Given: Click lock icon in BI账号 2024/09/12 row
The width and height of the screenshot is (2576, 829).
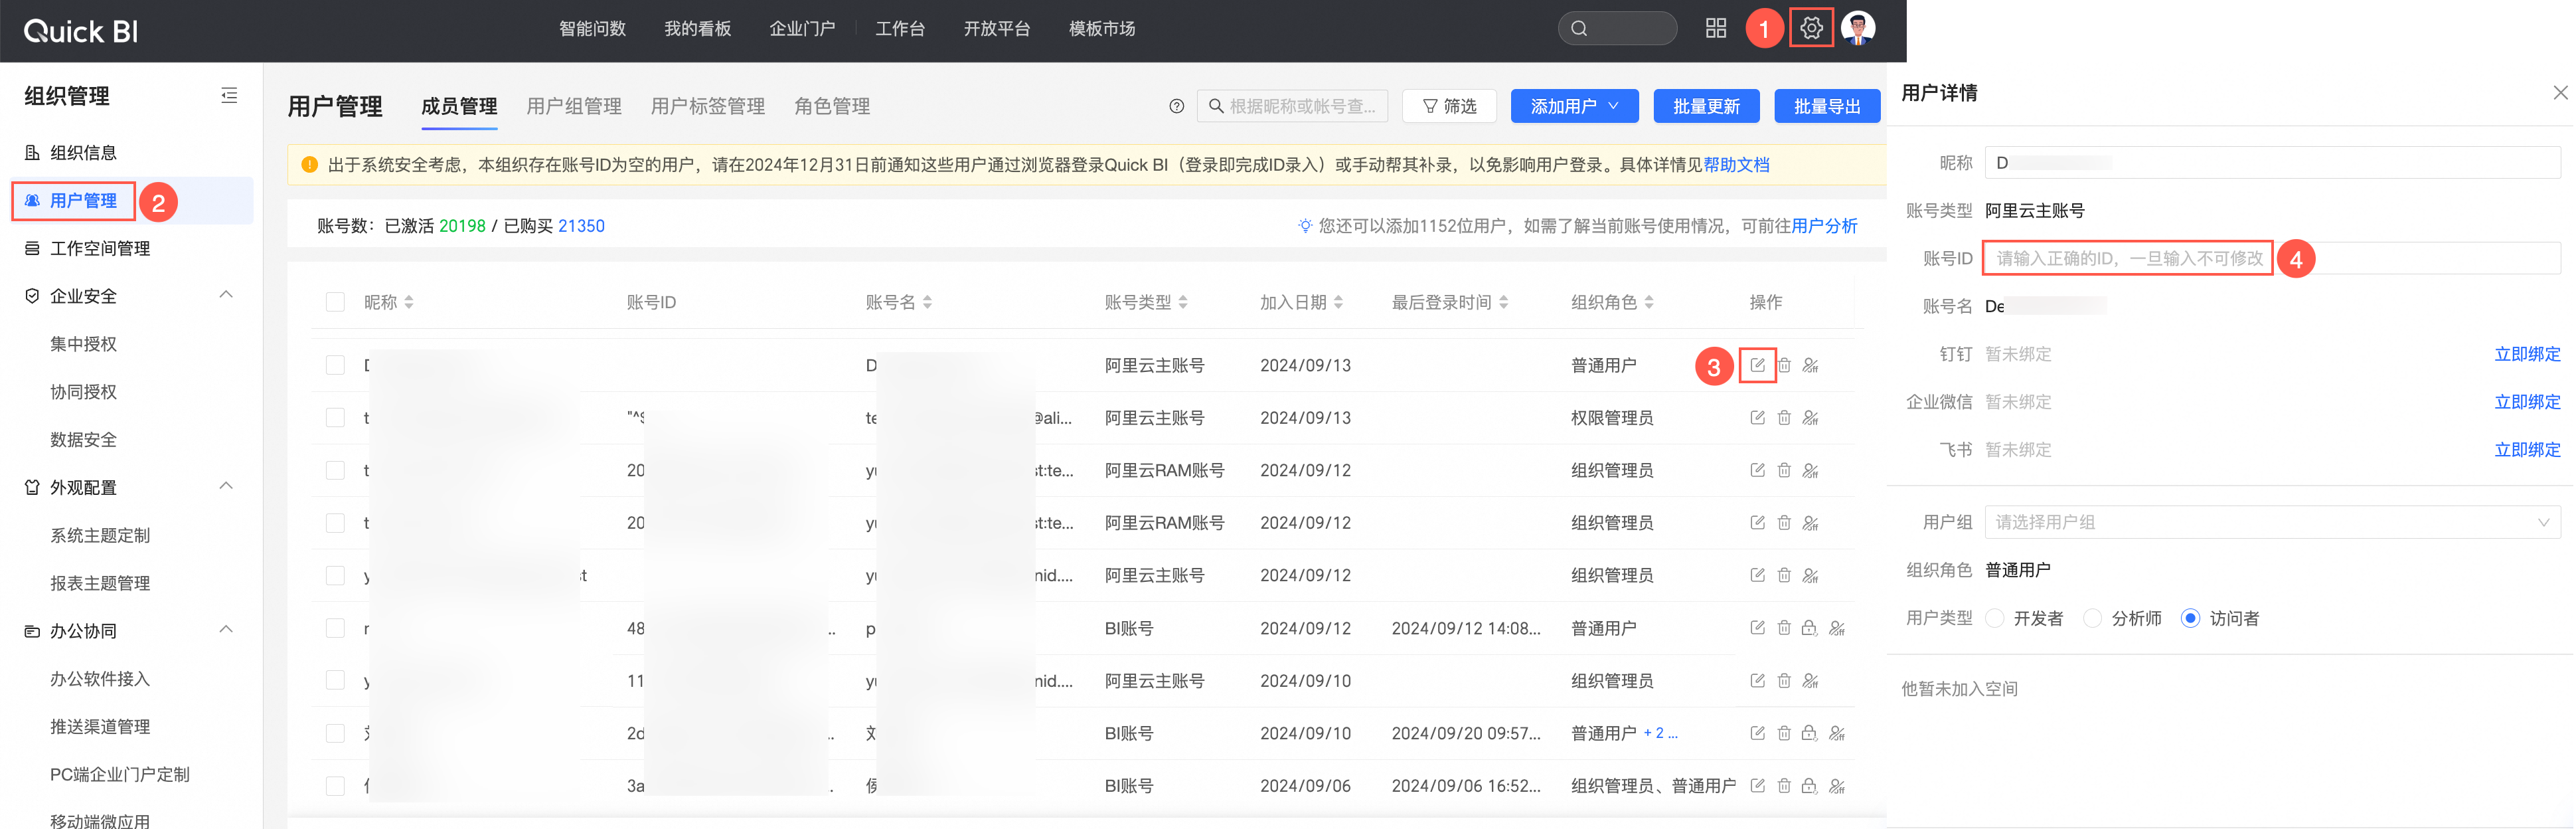Looking at the screenshot, I should [1809, 628].
